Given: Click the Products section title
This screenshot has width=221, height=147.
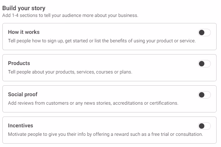Looking at the screenshot, I should tap(19, 63).
